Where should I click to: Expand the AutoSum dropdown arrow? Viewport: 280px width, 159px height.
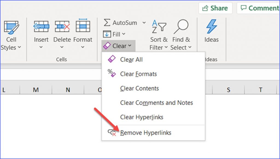pyautogui.click(x=144, y=23)
